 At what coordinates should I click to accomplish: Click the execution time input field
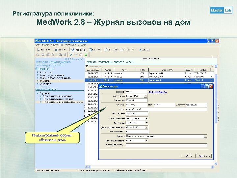(137, 132)
